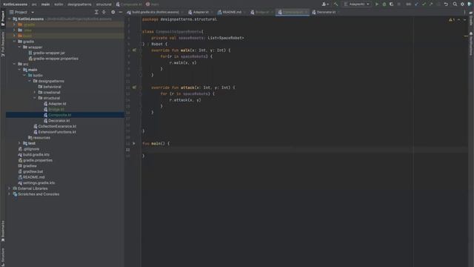This screenshot has height=267, width=474.
Task: Click run gutter arrow beside fun main
Action: (x=134, y=143)
